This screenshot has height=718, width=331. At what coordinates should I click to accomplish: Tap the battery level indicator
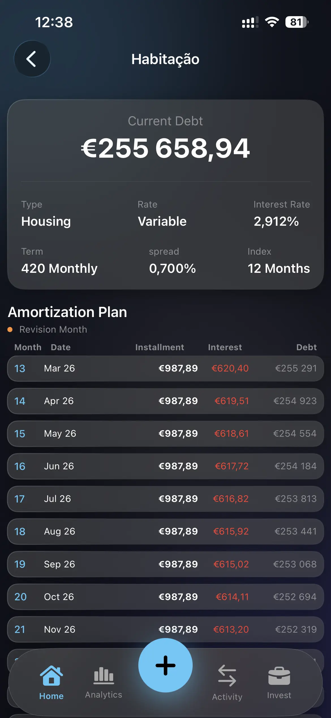click(x=296, y=22)
